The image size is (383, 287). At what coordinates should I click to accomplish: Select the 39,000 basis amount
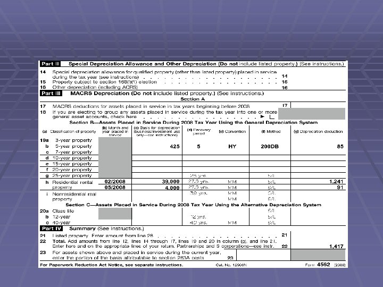click(x=171, y=182)
